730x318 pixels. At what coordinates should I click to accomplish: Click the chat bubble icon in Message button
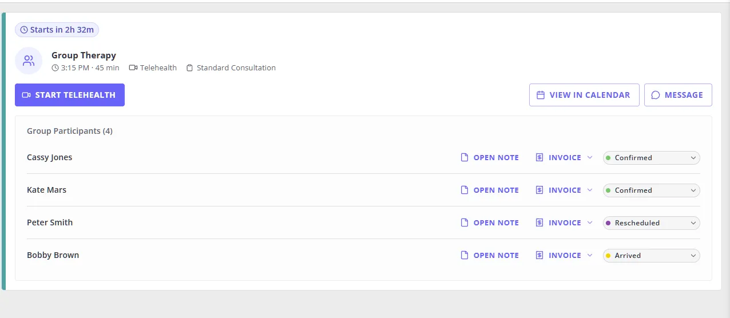pos(656,96)
